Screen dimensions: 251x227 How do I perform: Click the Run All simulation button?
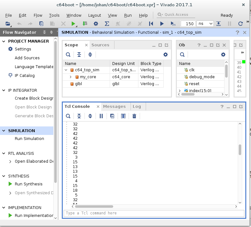[x=162, y=24]
